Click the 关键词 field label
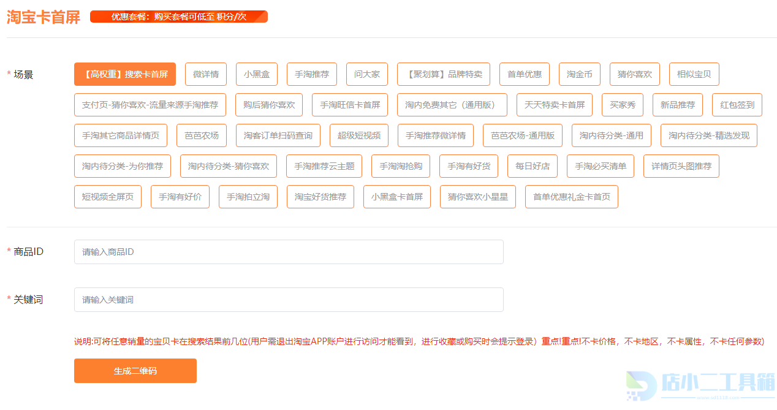Image resolution: width=777 pixels, height=410 pixels. pos(29,299)
